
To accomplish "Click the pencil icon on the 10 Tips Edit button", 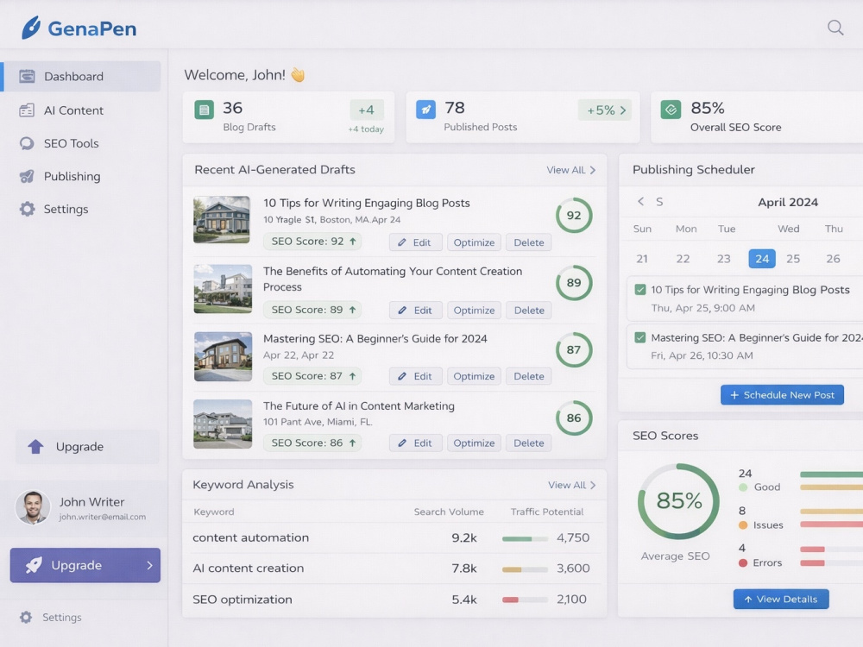I will tap(402, 242).
